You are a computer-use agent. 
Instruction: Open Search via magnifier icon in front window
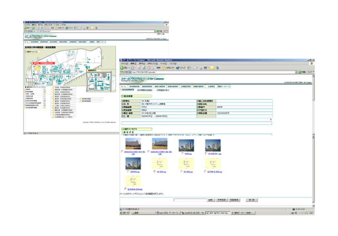coord(154,68)
